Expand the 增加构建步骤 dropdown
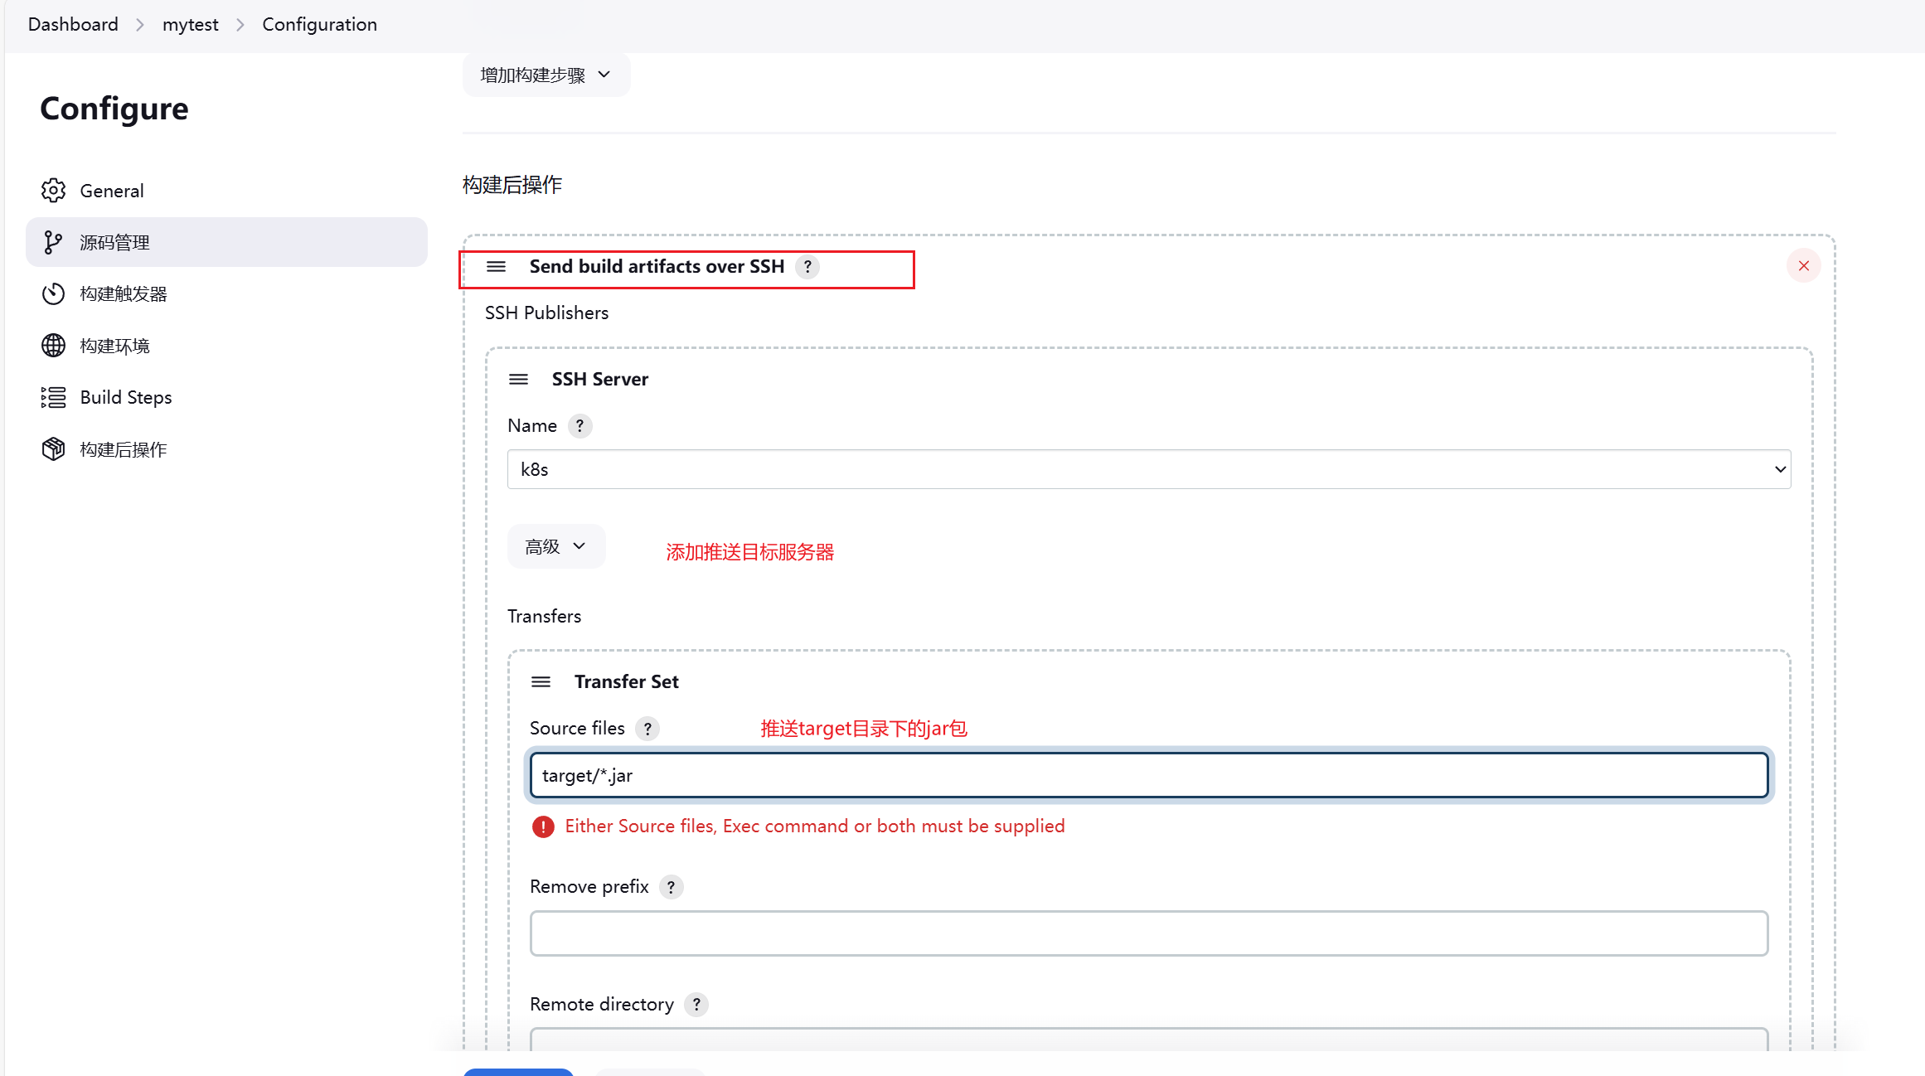The height and width of the screenshot is (1076, 1925). [546, 75]
